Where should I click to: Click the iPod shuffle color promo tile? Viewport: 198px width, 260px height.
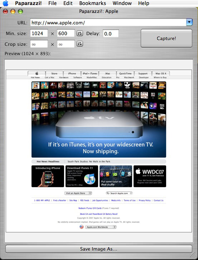coord(116,176)
